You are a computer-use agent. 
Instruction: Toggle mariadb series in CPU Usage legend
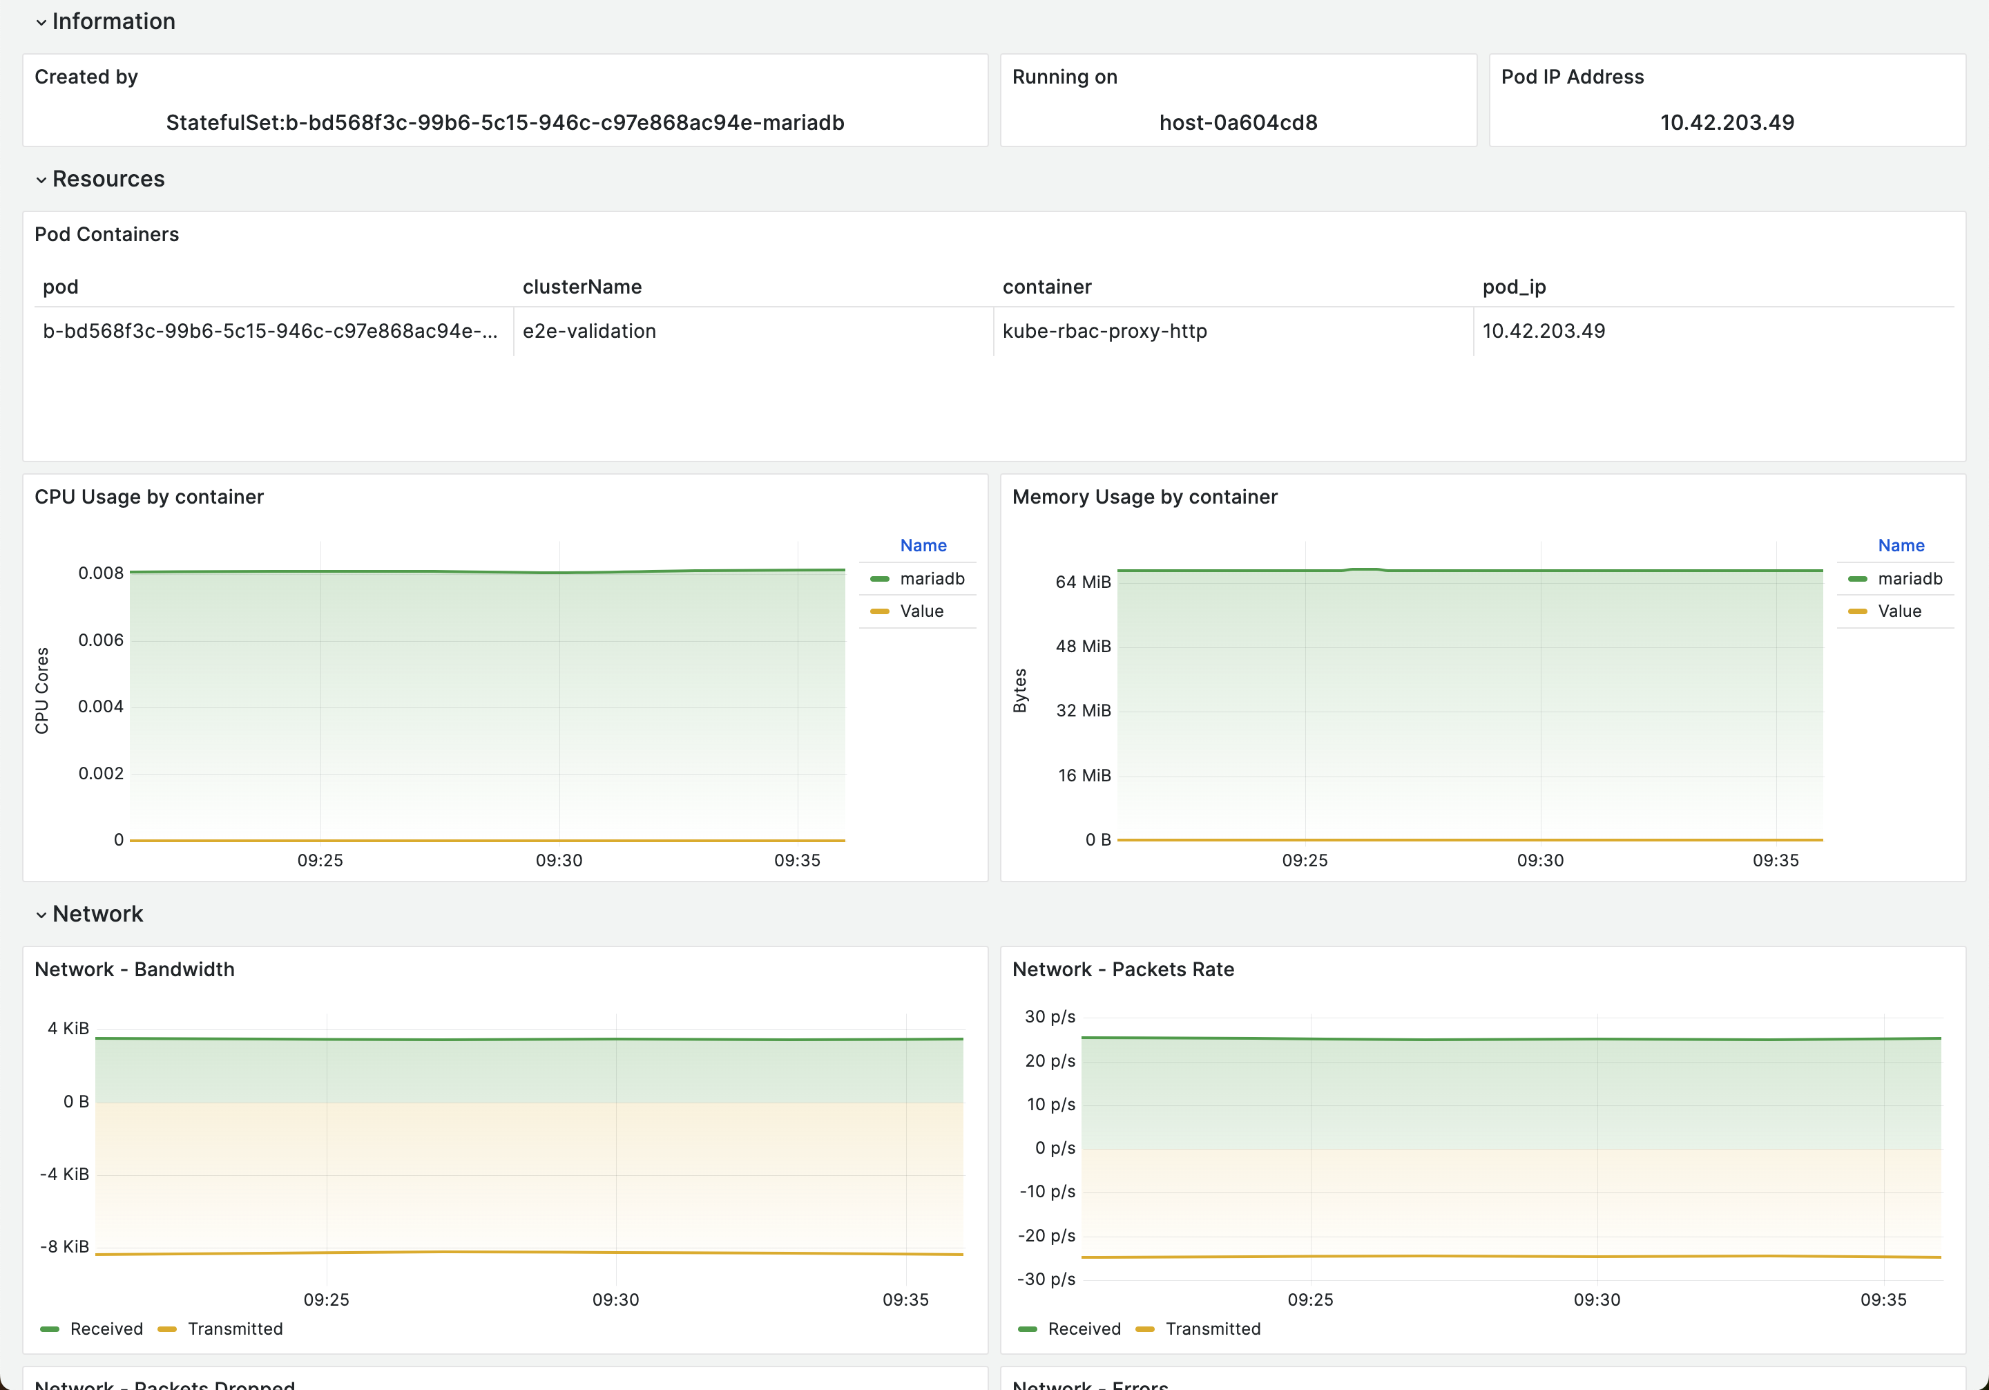tap(931, 579)
